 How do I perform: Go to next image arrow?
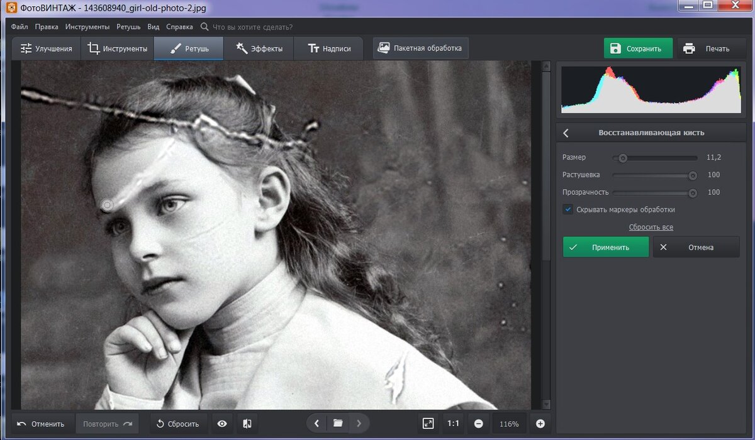click(359, 424)
